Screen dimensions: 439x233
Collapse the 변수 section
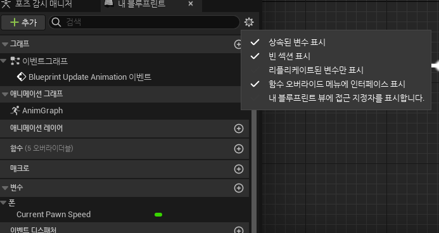[5, 188]
